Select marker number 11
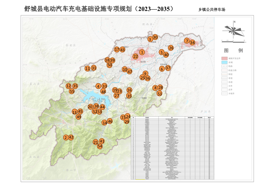This screenshot has height=189, width=273. pos(87,69)
